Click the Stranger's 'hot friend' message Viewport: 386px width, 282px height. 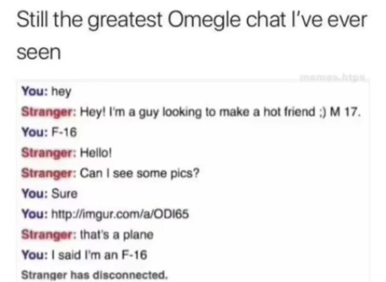[191, 113]
